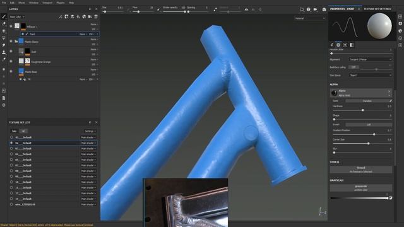This screenshot has width=404, height=227.
Task: Toggle visibility of Plastic Base layer
Action: click(x=11, y=71)
